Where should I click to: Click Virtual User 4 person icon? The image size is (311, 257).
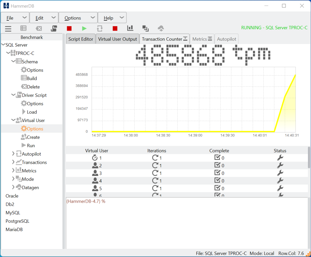(95, 181)
